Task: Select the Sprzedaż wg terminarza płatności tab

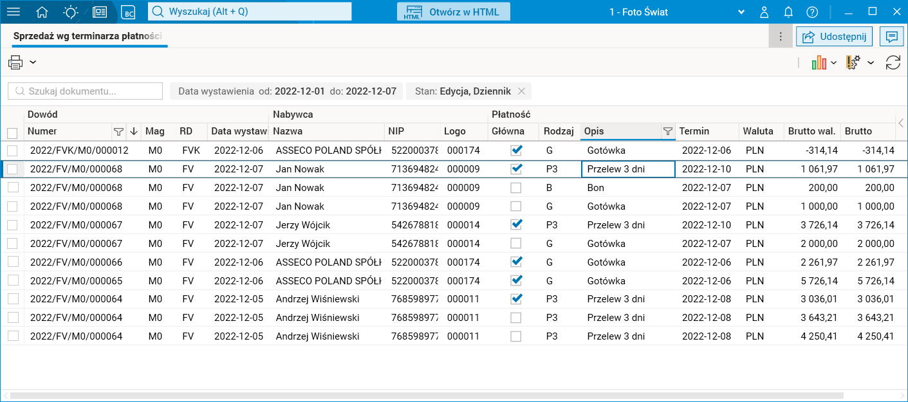Action: pos(87,37)
